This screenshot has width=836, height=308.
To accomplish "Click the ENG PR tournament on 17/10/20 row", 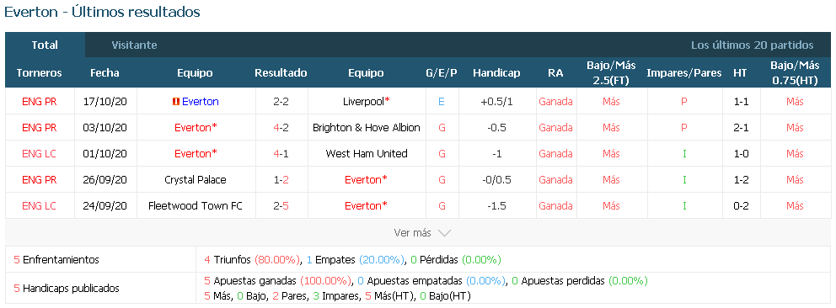I will tap(40, 101).
